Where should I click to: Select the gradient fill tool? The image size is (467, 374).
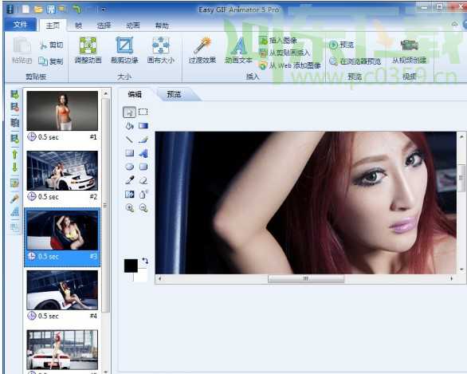(x=143, y=126)
